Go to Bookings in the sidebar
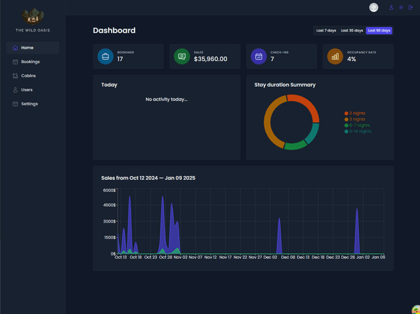This screenshot has width=420, height=314. point(30,62)
